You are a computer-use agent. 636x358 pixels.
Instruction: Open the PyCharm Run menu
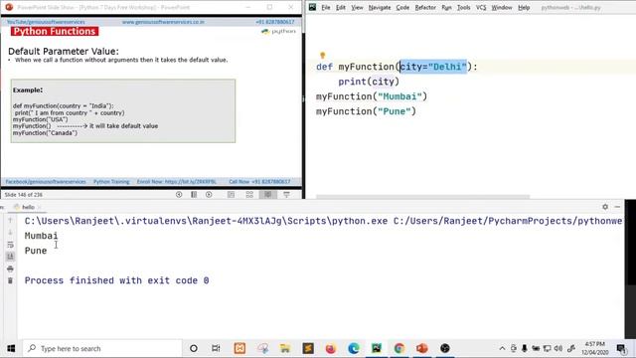(x=446, y=7)
